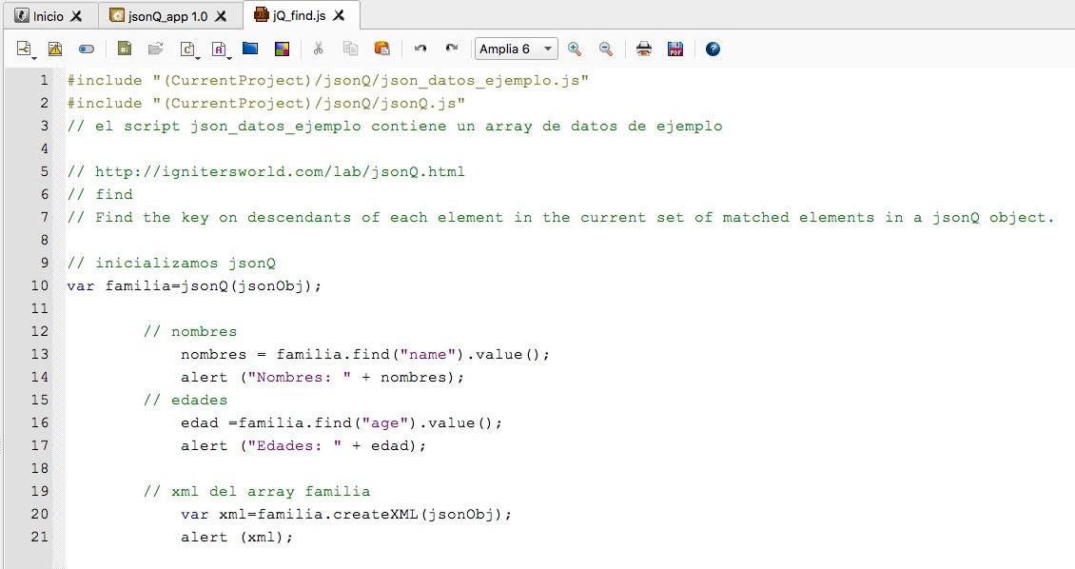Close the jQ_find.js tab
Viewport: 1075px width, 569px height.
[339, 15]
